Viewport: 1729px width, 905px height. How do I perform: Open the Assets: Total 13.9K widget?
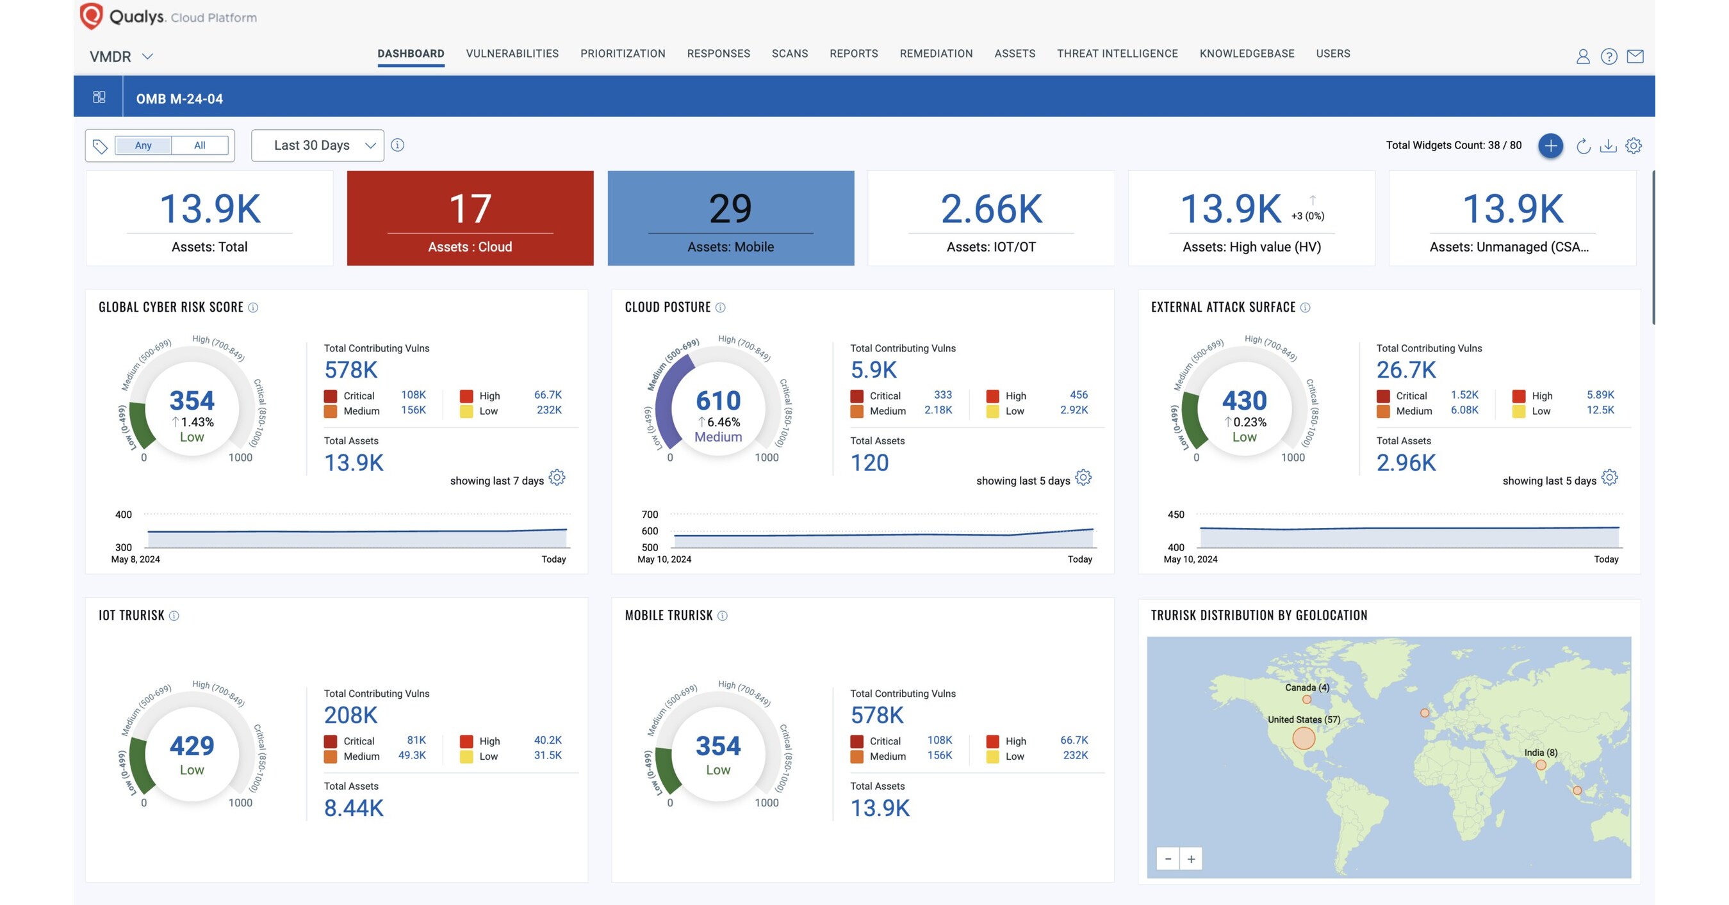tap(209, 218)
